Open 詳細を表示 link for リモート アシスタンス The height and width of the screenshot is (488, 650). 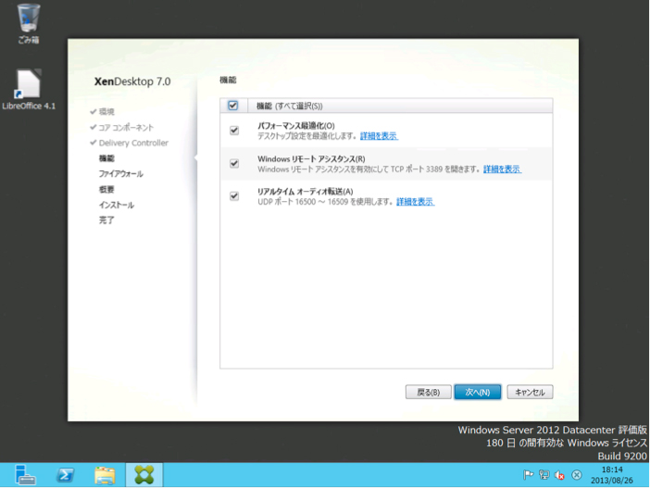[503, 169]
